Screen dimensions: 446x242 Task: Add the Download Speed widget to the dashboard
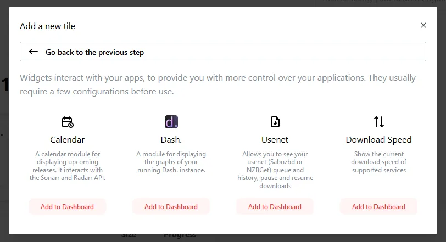click(x=378, y=207)
